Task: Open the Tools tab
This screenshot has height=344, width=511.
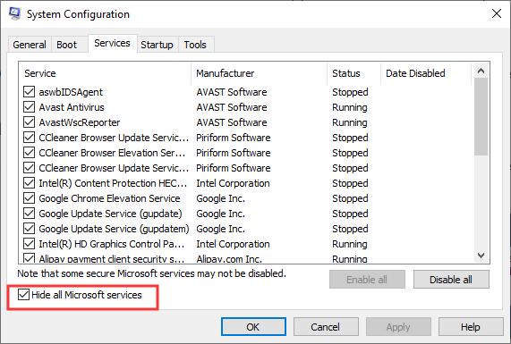Action: (195, 45)
